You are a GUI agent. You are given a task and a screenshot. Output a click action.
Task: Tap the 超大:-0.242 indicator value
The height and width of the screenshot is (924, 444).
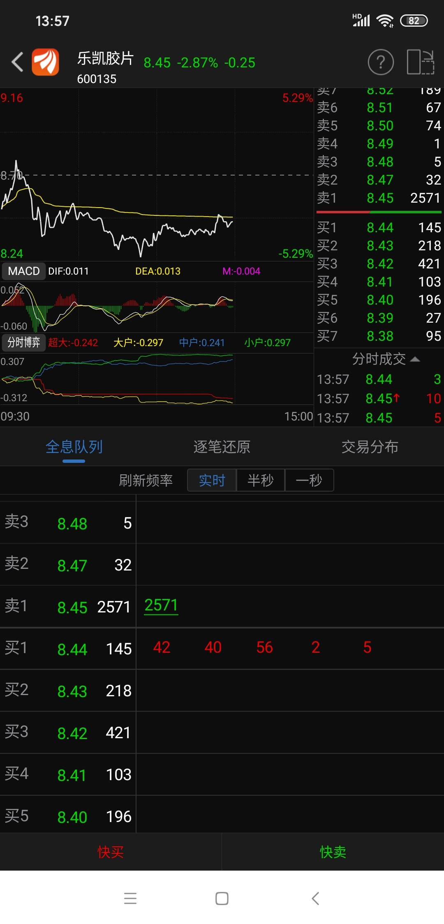[x=73, y=342]
